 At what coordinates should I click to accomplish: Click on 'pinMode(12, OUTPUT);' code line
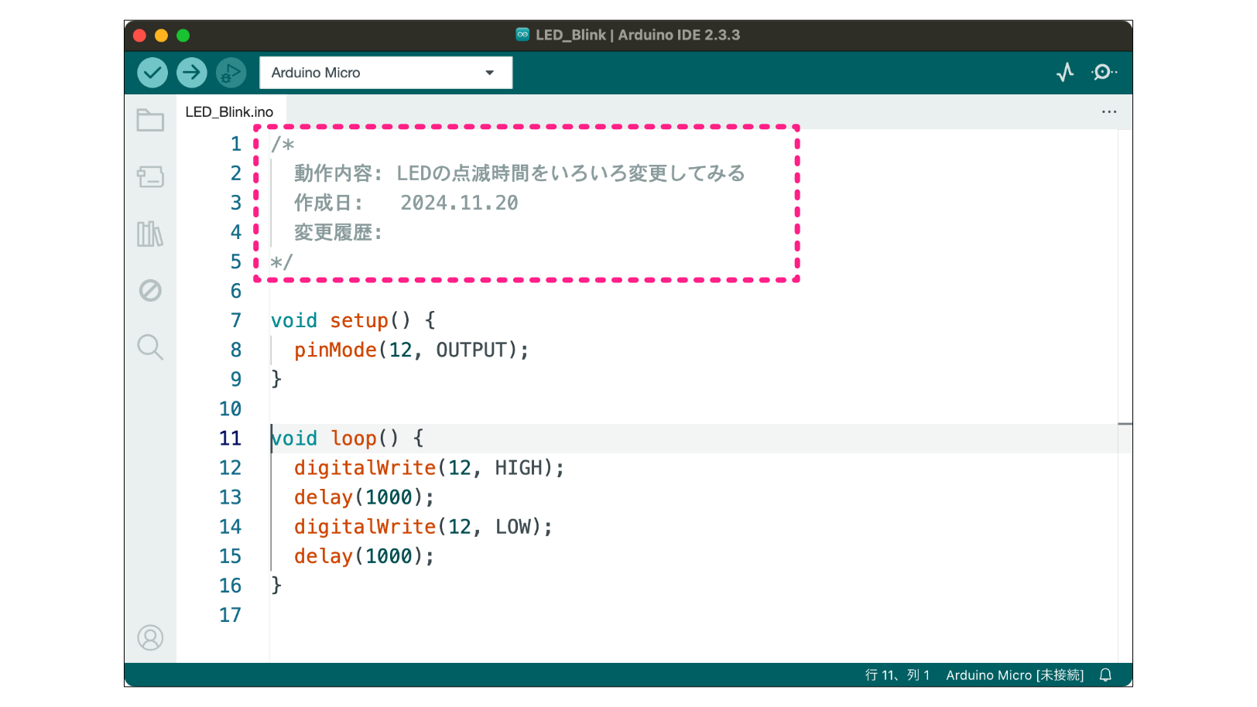[x=411, y=350]
